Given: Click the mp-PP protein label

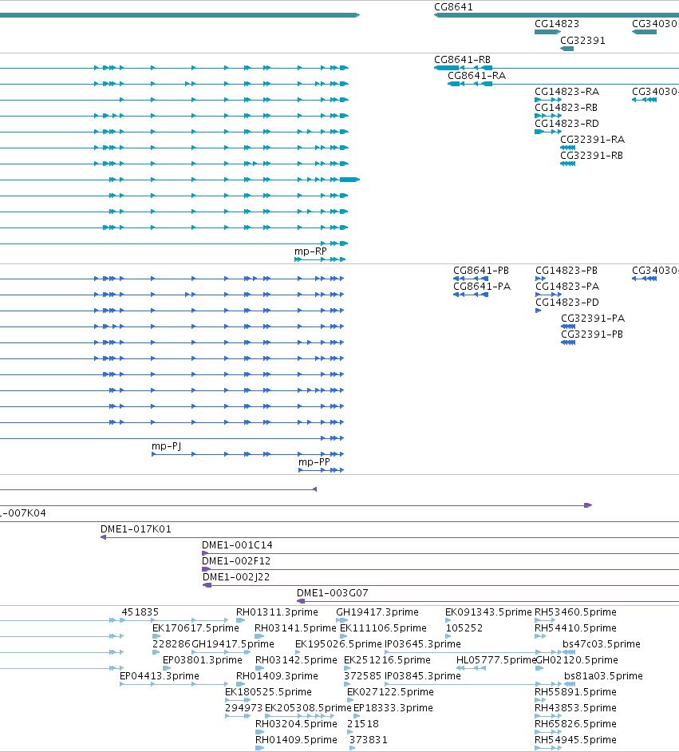Looking at the screenshot, I should click(314, 462).
